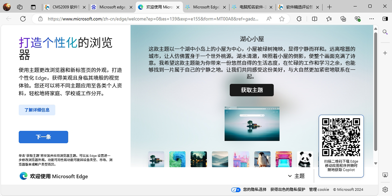Click the 下一条 button
This screenshot has height=196, width=392.
pos(43,137)
